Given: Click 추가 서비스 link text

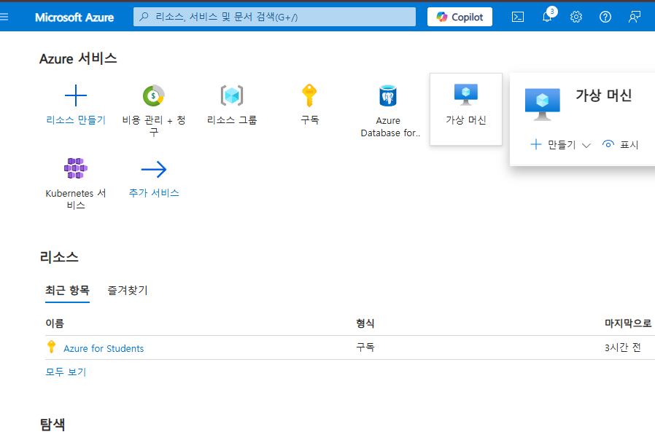Looking at the screenshot, I should (154, 193).
